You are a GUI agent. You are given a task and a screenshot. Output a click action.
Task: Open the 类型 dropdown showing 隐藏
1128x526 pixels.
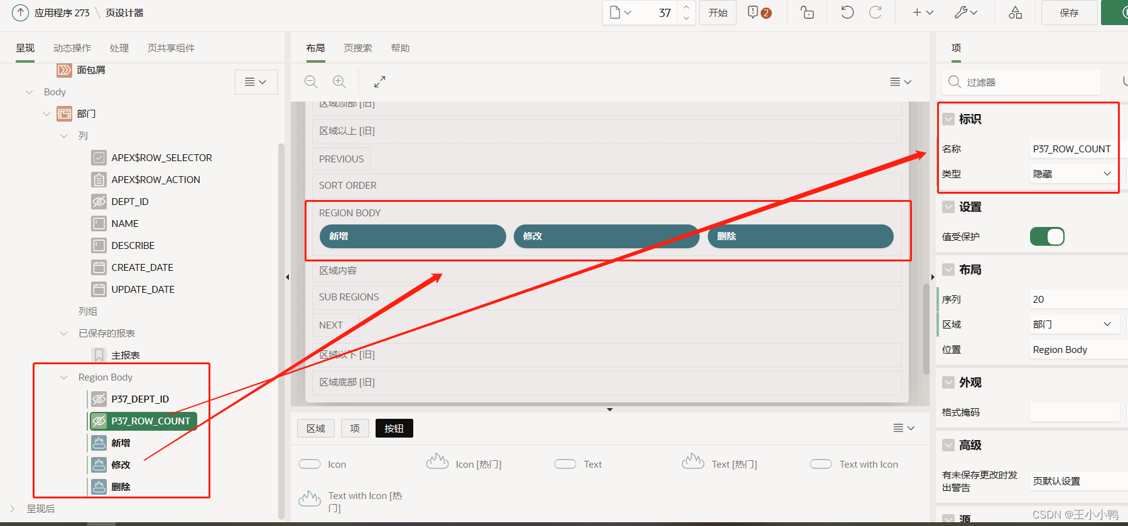(1073, 174)
